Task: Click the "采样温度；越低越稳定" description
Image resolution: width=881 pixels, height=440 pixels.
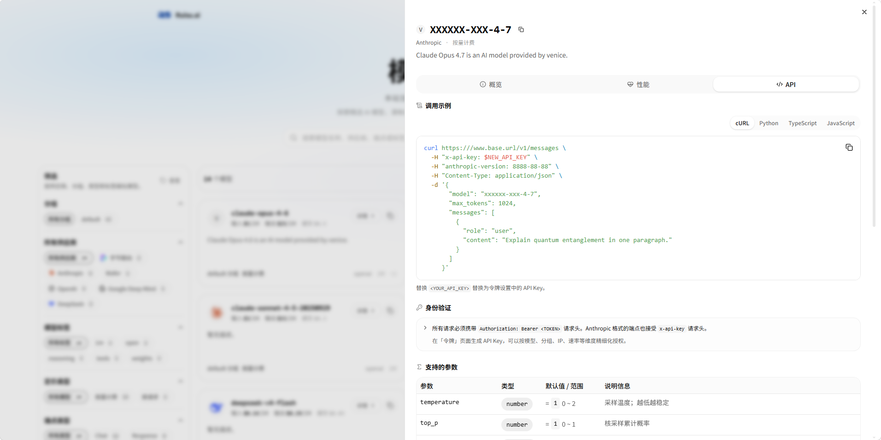Action: (x=637, y=403)
